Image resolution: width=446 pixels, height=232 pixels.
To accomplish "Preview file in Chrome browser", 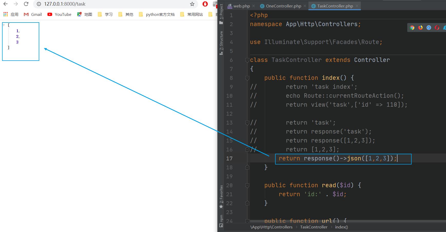I will [x=412, y=28].
